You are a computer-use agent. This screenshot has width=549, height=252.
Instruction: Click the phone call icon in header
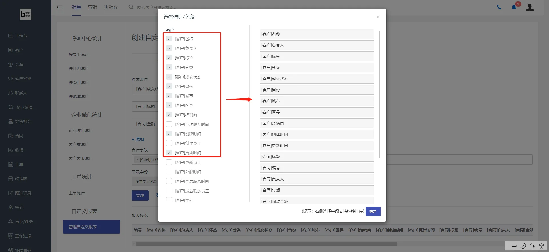pos(499,7)
